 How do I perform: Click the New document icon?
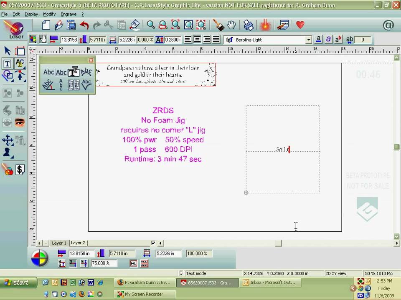point(46,25)
